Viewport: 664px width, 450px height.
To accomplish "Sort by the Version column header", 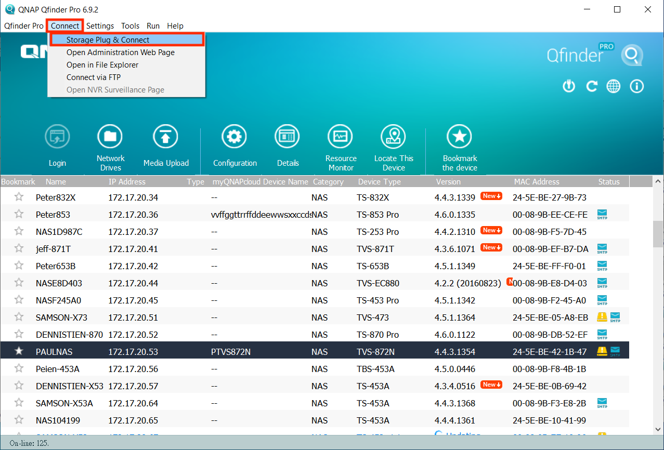I will pyautogui.click(x=448, y=182).
